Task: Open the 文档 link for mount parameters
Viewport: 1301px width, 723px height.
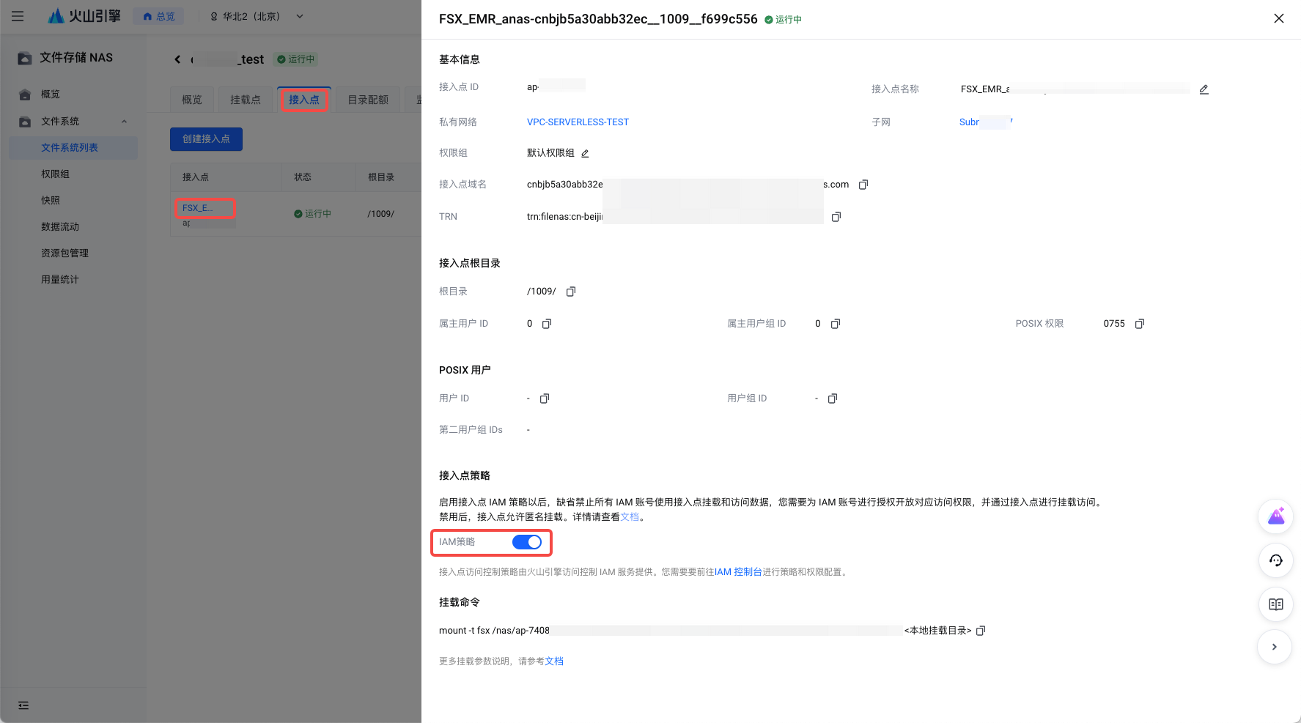Action: pos(554,661)
